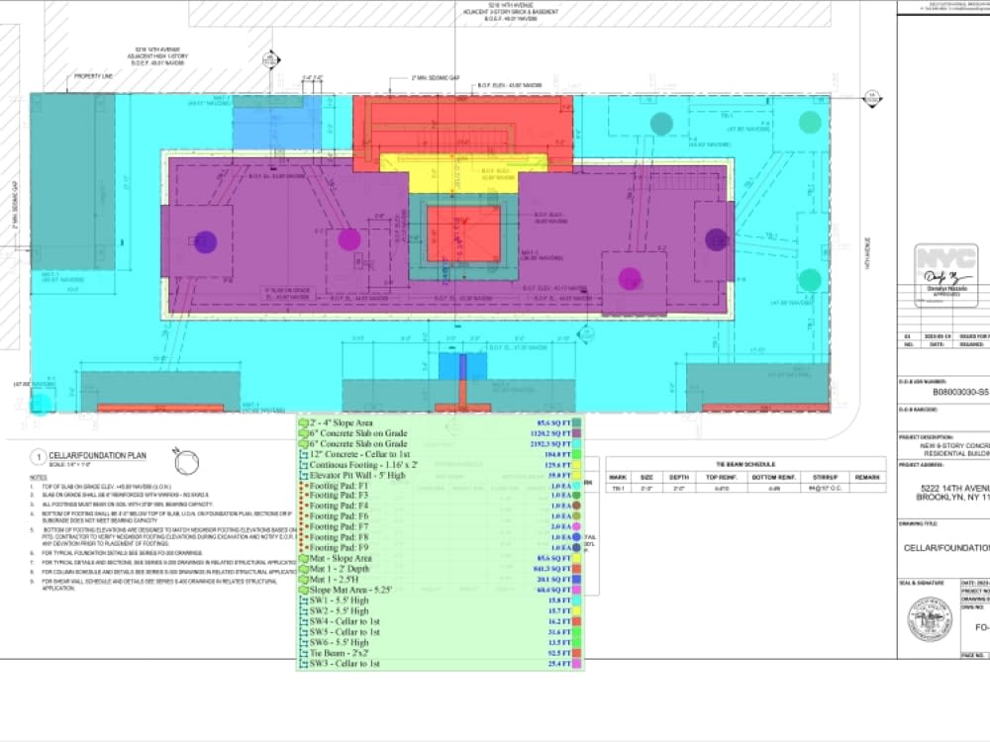Click the slab area icon beside "6" Concrete Slab on Grade"
Viewport: 990px width, 742px height.
[x=303, y=434]
